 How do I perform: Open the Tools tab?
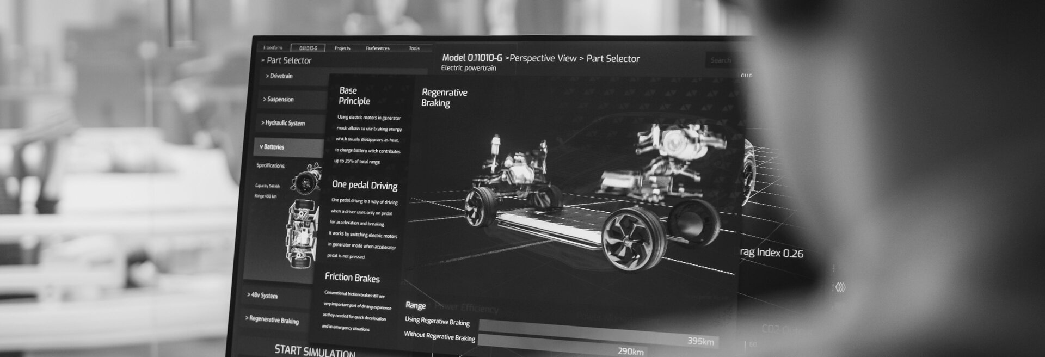pyautogui.click(x=414, y=48)
